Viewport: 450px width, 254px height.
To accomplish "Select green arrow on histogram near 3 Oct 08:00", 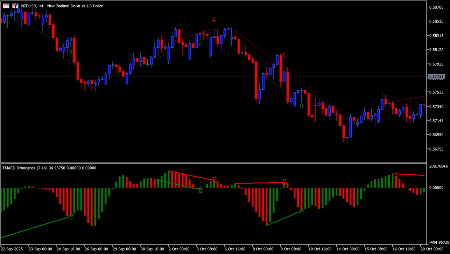I will 201,190.
